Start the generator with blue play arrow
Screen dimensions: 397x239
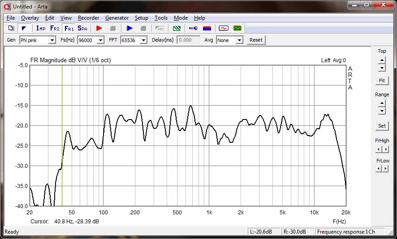pos(129,28)
